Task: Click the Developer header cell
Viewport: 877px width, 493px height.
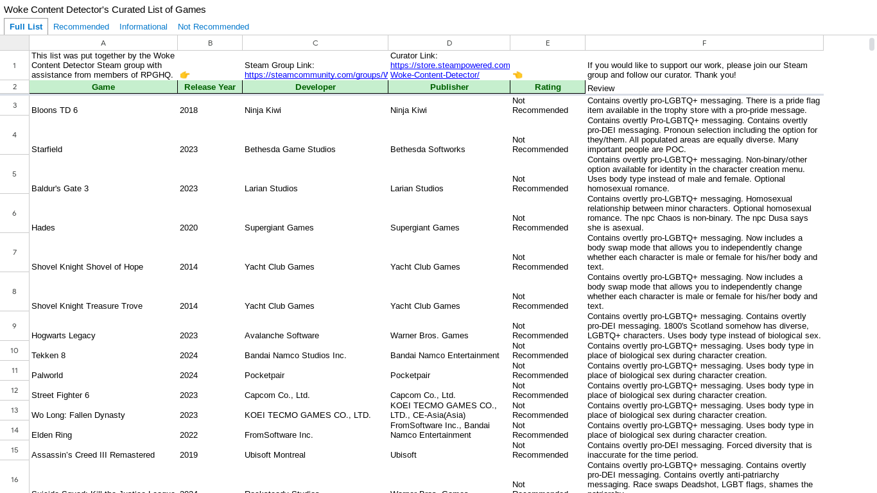Action: (x=315, y=87)
